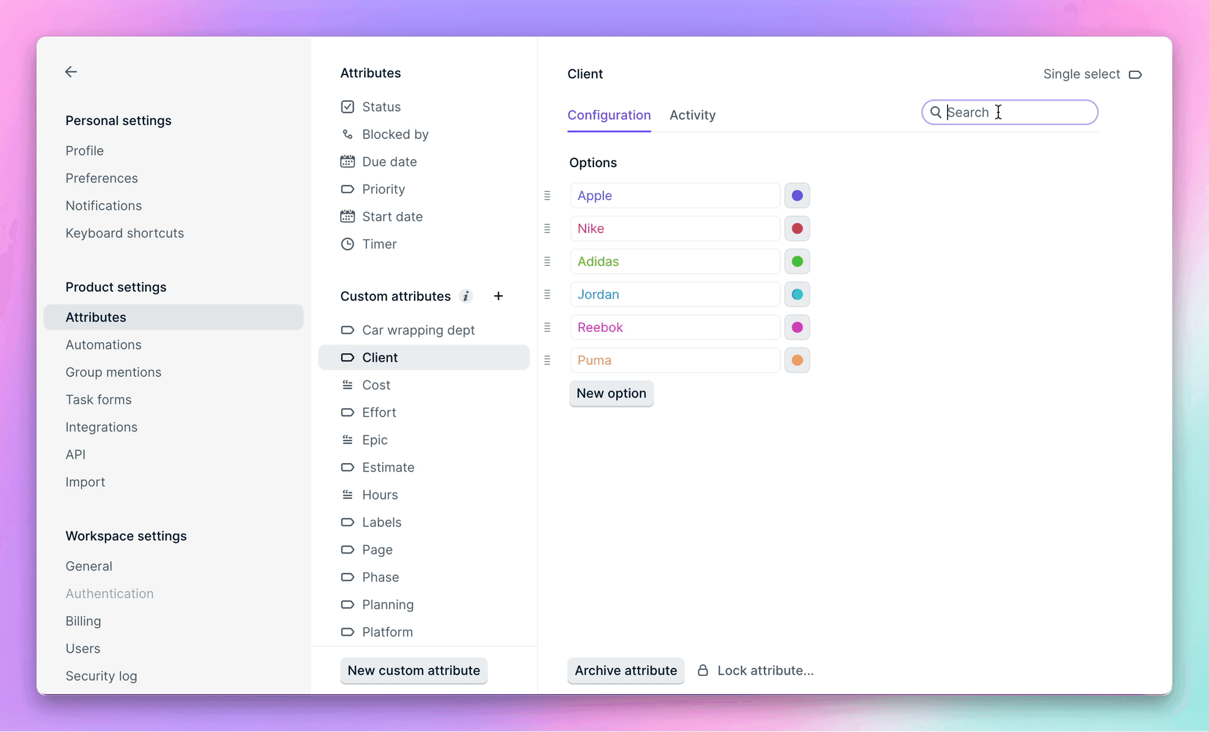1209x732 pixels.
Task: Click the Single select tag icon
Action: tap(1135, 74)
